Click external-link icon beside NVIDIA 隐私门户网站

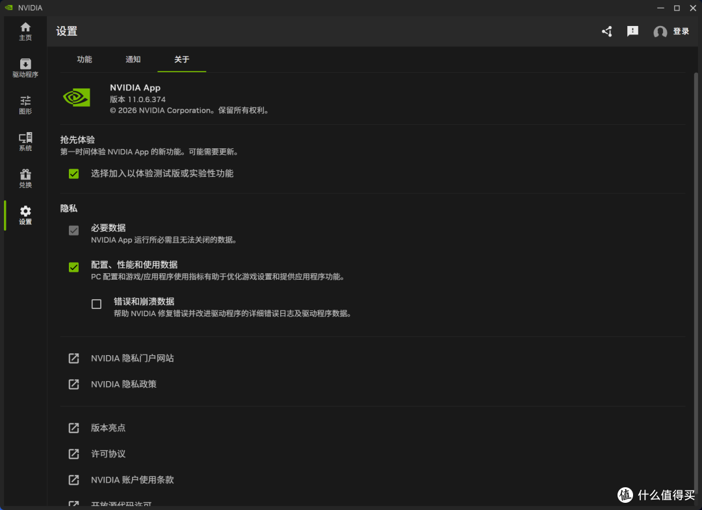(73, 358)
